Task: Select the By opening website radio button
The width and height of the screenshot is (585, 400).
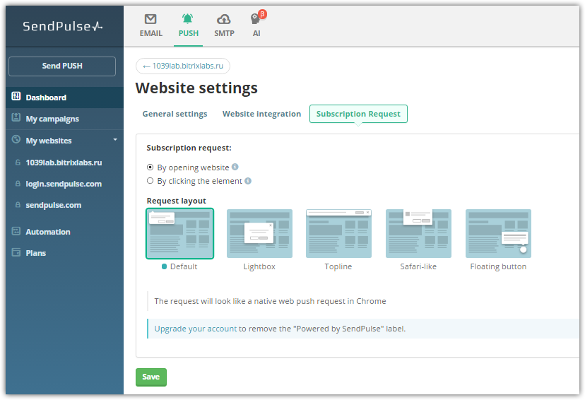Action: pos(150,167)
